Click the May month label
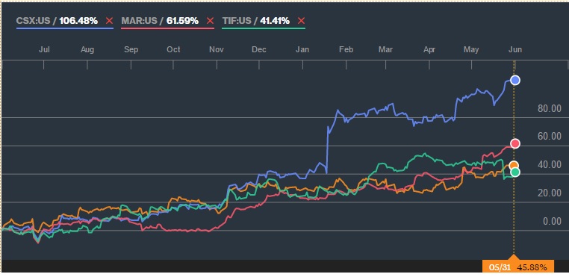The image size is (569, 277). tap(471, 49)
